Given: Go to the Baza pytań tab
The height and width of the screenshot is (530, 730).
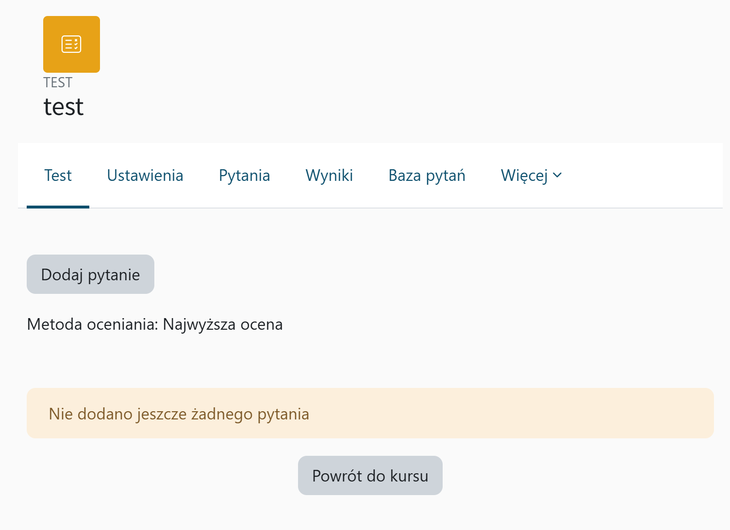Looking at the screenshot, I should [427, 176].
